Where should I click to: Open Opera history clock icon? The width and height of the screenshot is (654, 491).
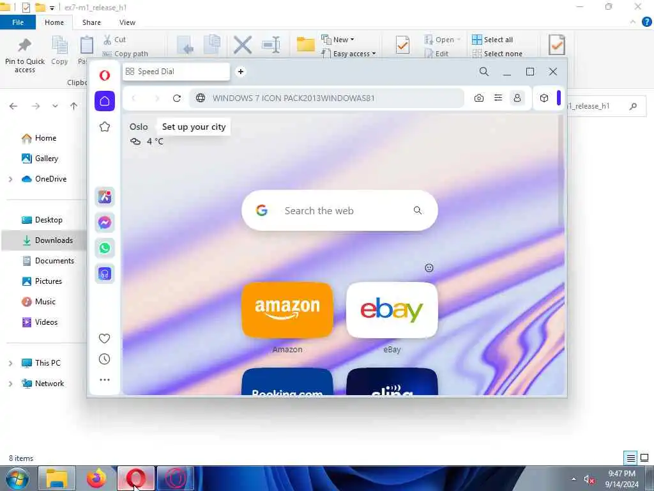point(104,359)
